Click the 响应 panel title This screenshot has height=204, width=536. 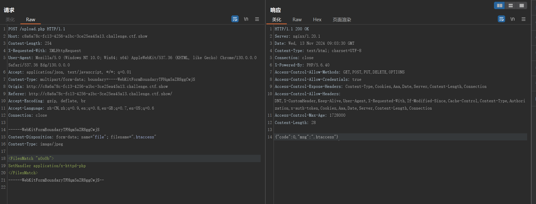276,10
